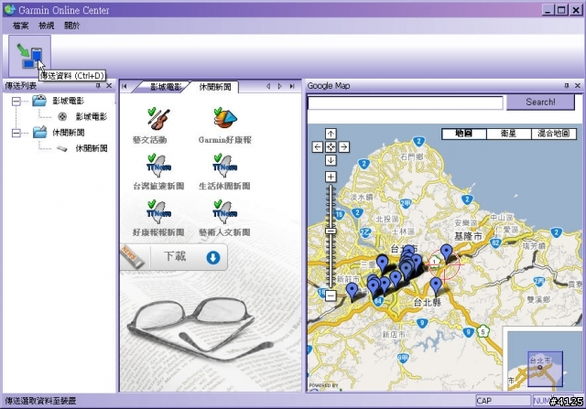Click the 藝文活動 label

(150, 140)
